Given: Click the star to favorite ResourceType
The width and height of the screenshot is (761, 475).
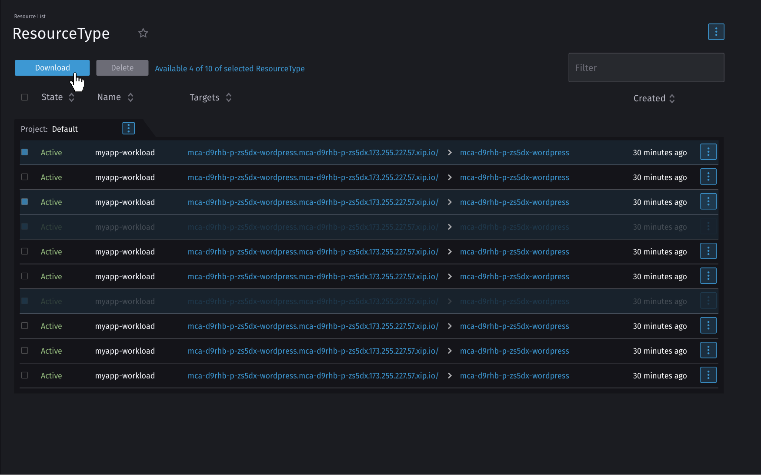Looking at the screenshot, I should [x=143, y=33].
